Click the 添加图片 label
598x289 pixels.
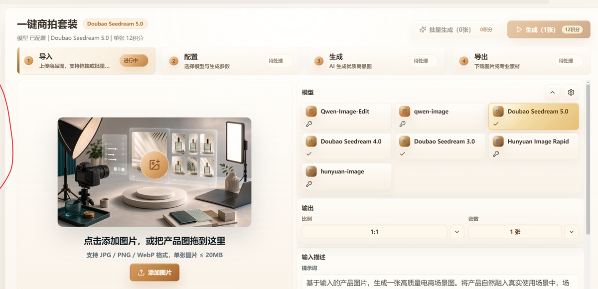point(159,273)
